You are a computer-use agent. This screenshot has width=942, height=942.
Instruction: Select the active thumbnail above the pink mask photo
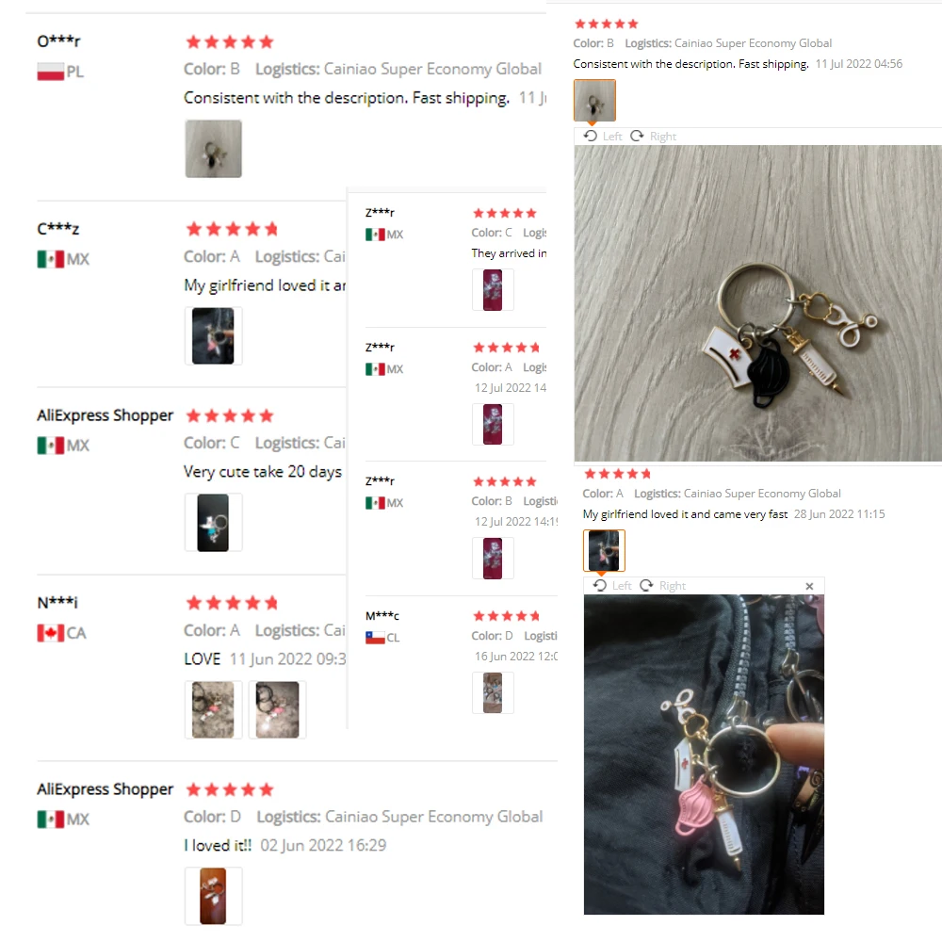pyautogui.click(x=604, y=550)
